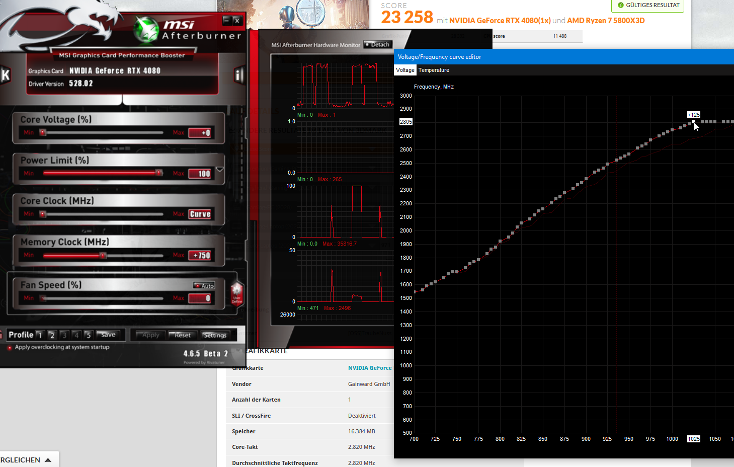The image size is (734, 467).
Task: Click the 1025 voltage axis label
Action: [694, 439]
